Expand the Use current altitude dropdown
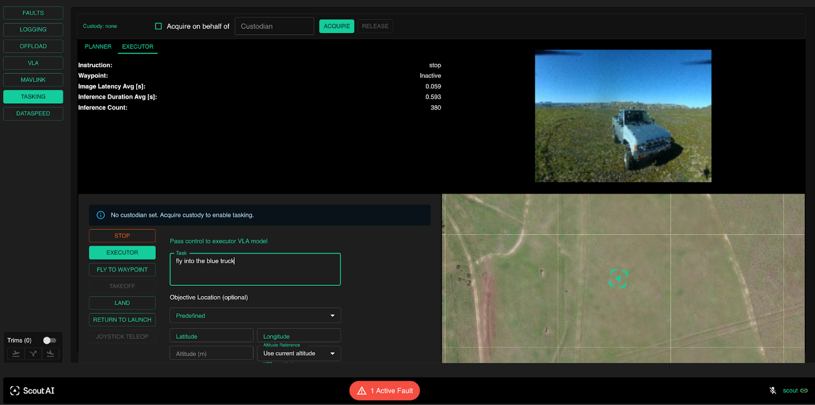The width and height of the screenshot is (815, 405). point(298,354)
